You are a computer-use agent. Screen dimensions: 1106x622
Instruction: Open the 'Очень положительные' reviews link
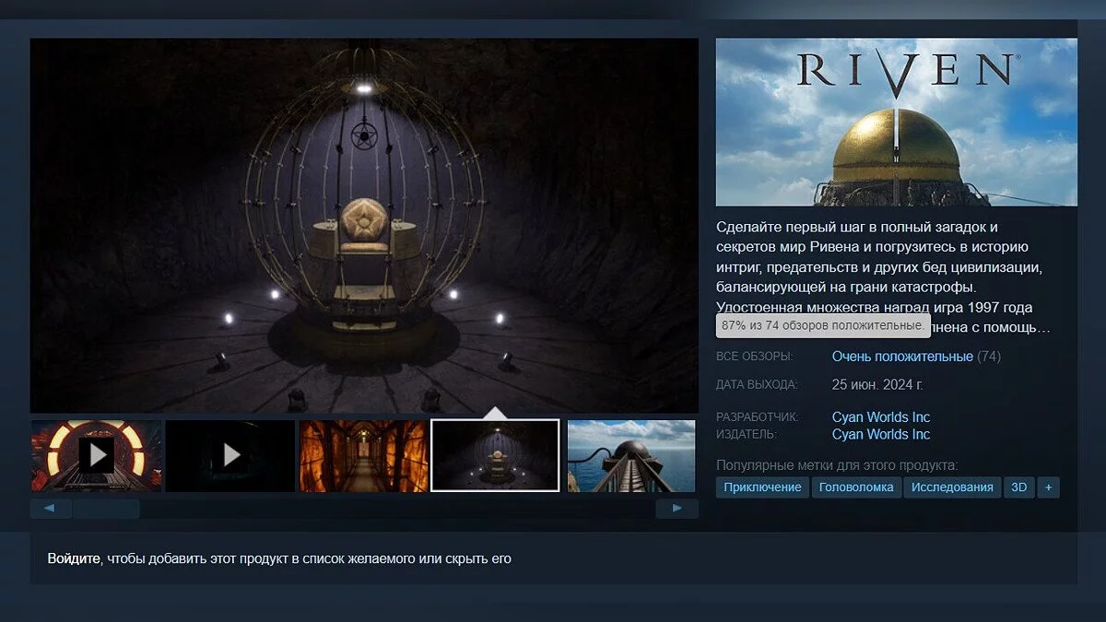(x=902, y=356)
